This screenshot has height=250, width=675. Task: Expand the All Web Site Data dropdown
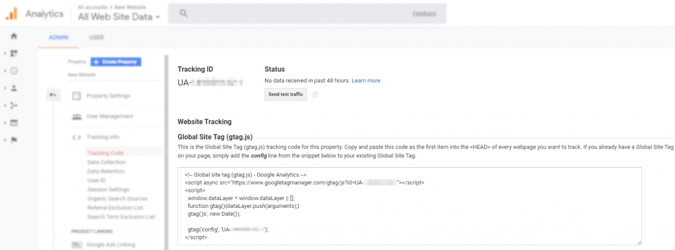[x=119, y=17]
